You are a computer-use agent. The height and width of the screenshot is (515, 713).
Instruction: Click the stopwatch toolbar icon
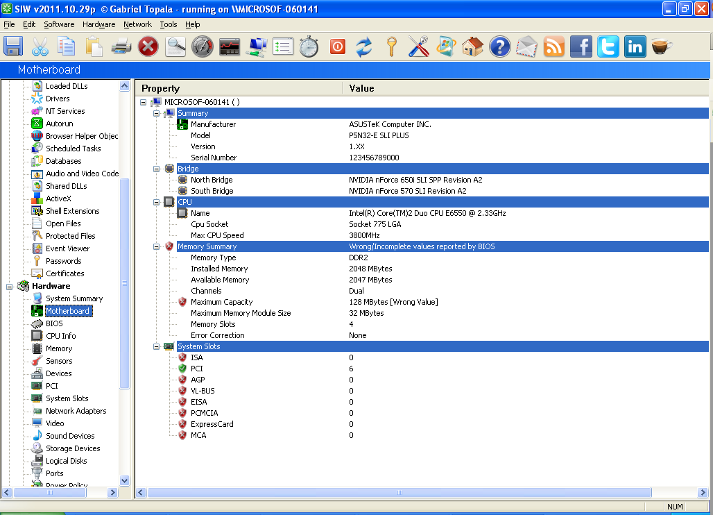point(309,47)
